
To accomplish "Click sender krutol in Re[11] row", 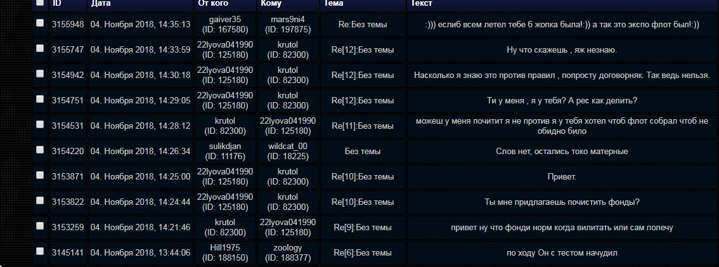I will (224, 121).
